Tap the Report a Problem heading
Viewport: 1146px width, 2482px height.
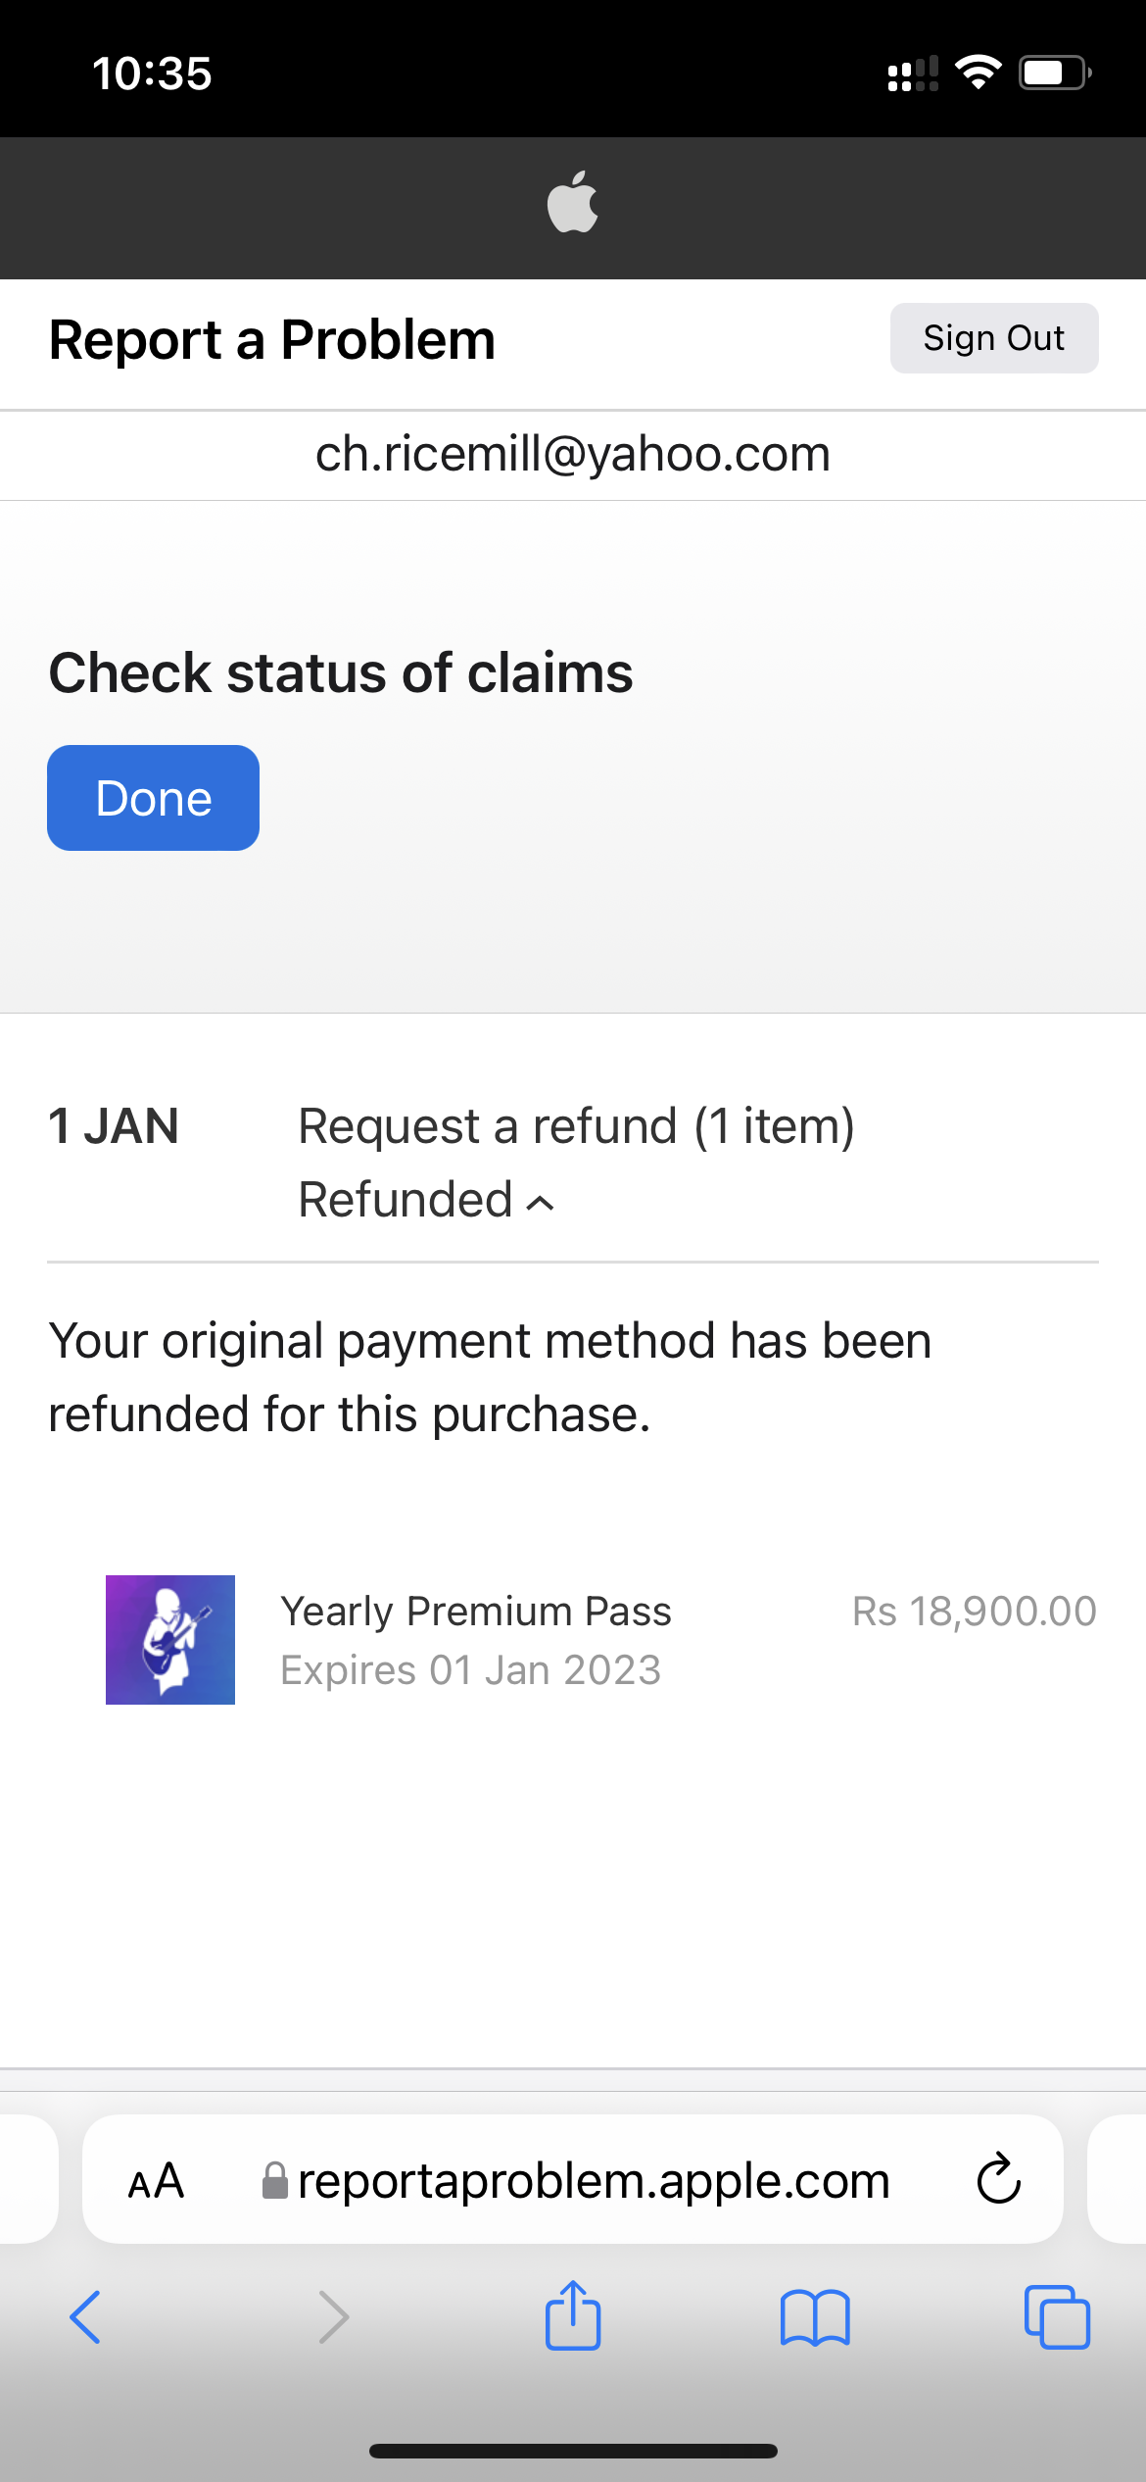click(272, 340)
